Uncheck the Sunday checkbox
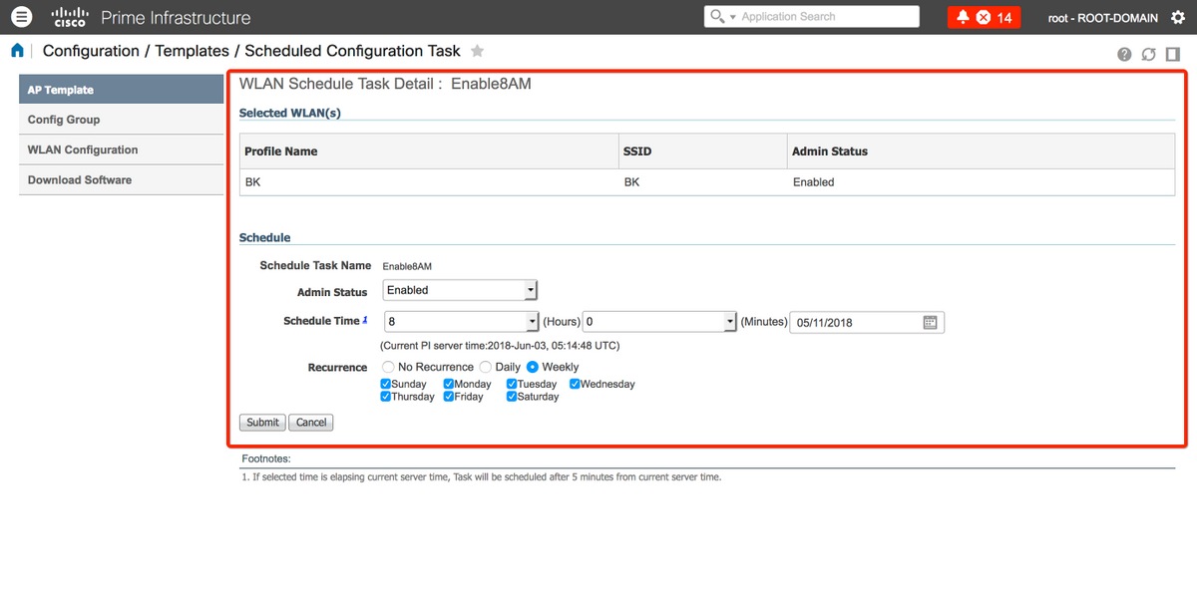The width and height of the screenshot is (1197, 599). tap(386, 384)
